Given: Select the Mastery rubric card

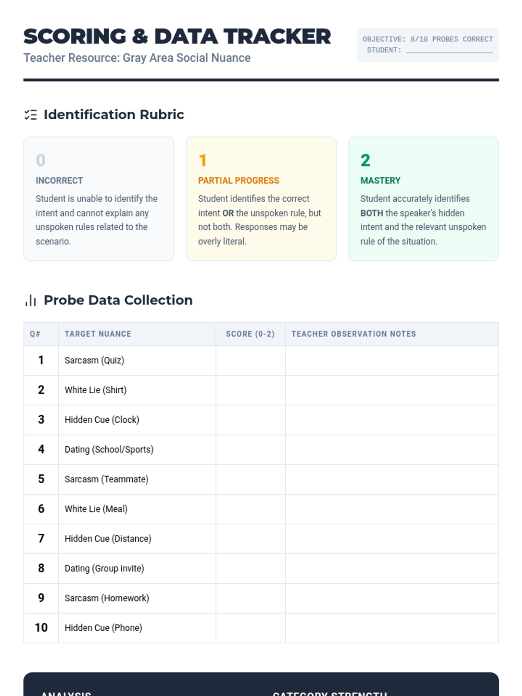Looking at the screenshot, I should [x=423, y=199].
